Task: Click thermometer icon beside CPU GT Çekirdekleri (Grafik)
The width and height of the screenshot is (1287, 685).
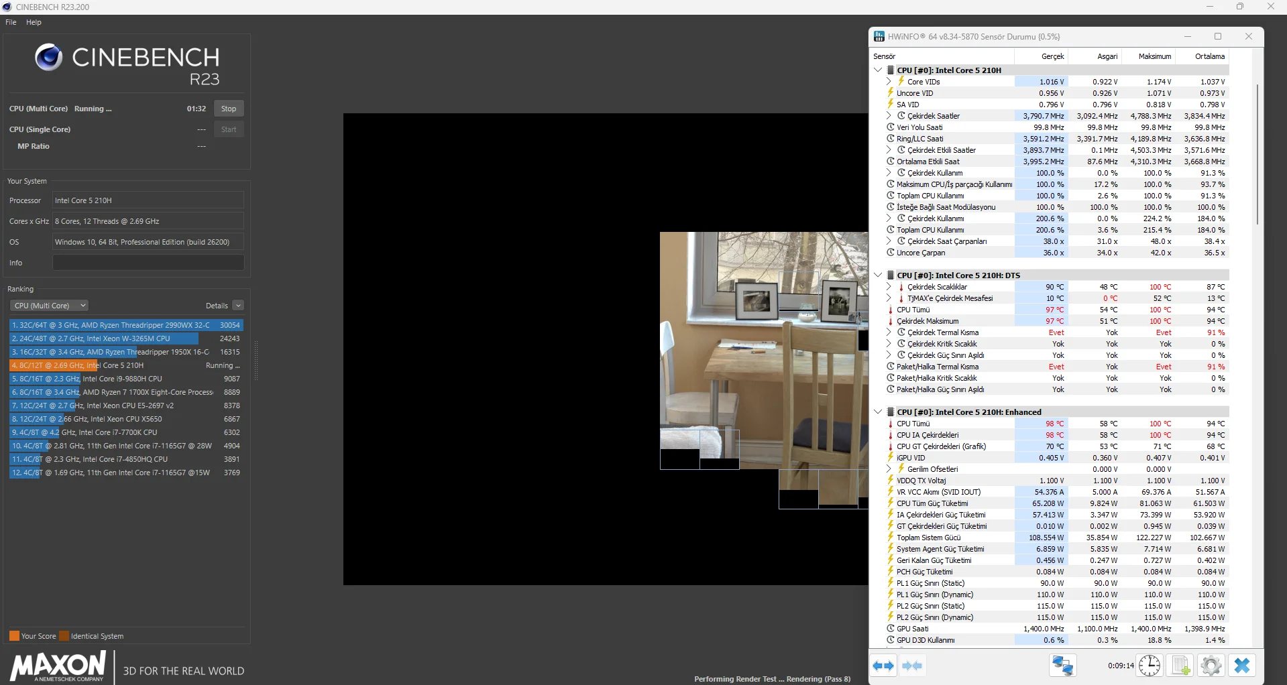Action: pos(891,446)
